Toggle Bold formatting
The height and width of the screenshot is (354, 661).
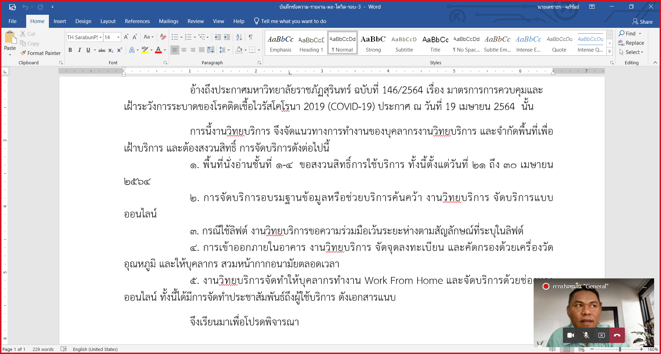70,50
